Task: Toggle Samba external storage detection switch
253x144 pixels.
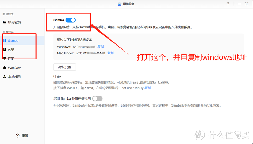Action: (97, 98)
